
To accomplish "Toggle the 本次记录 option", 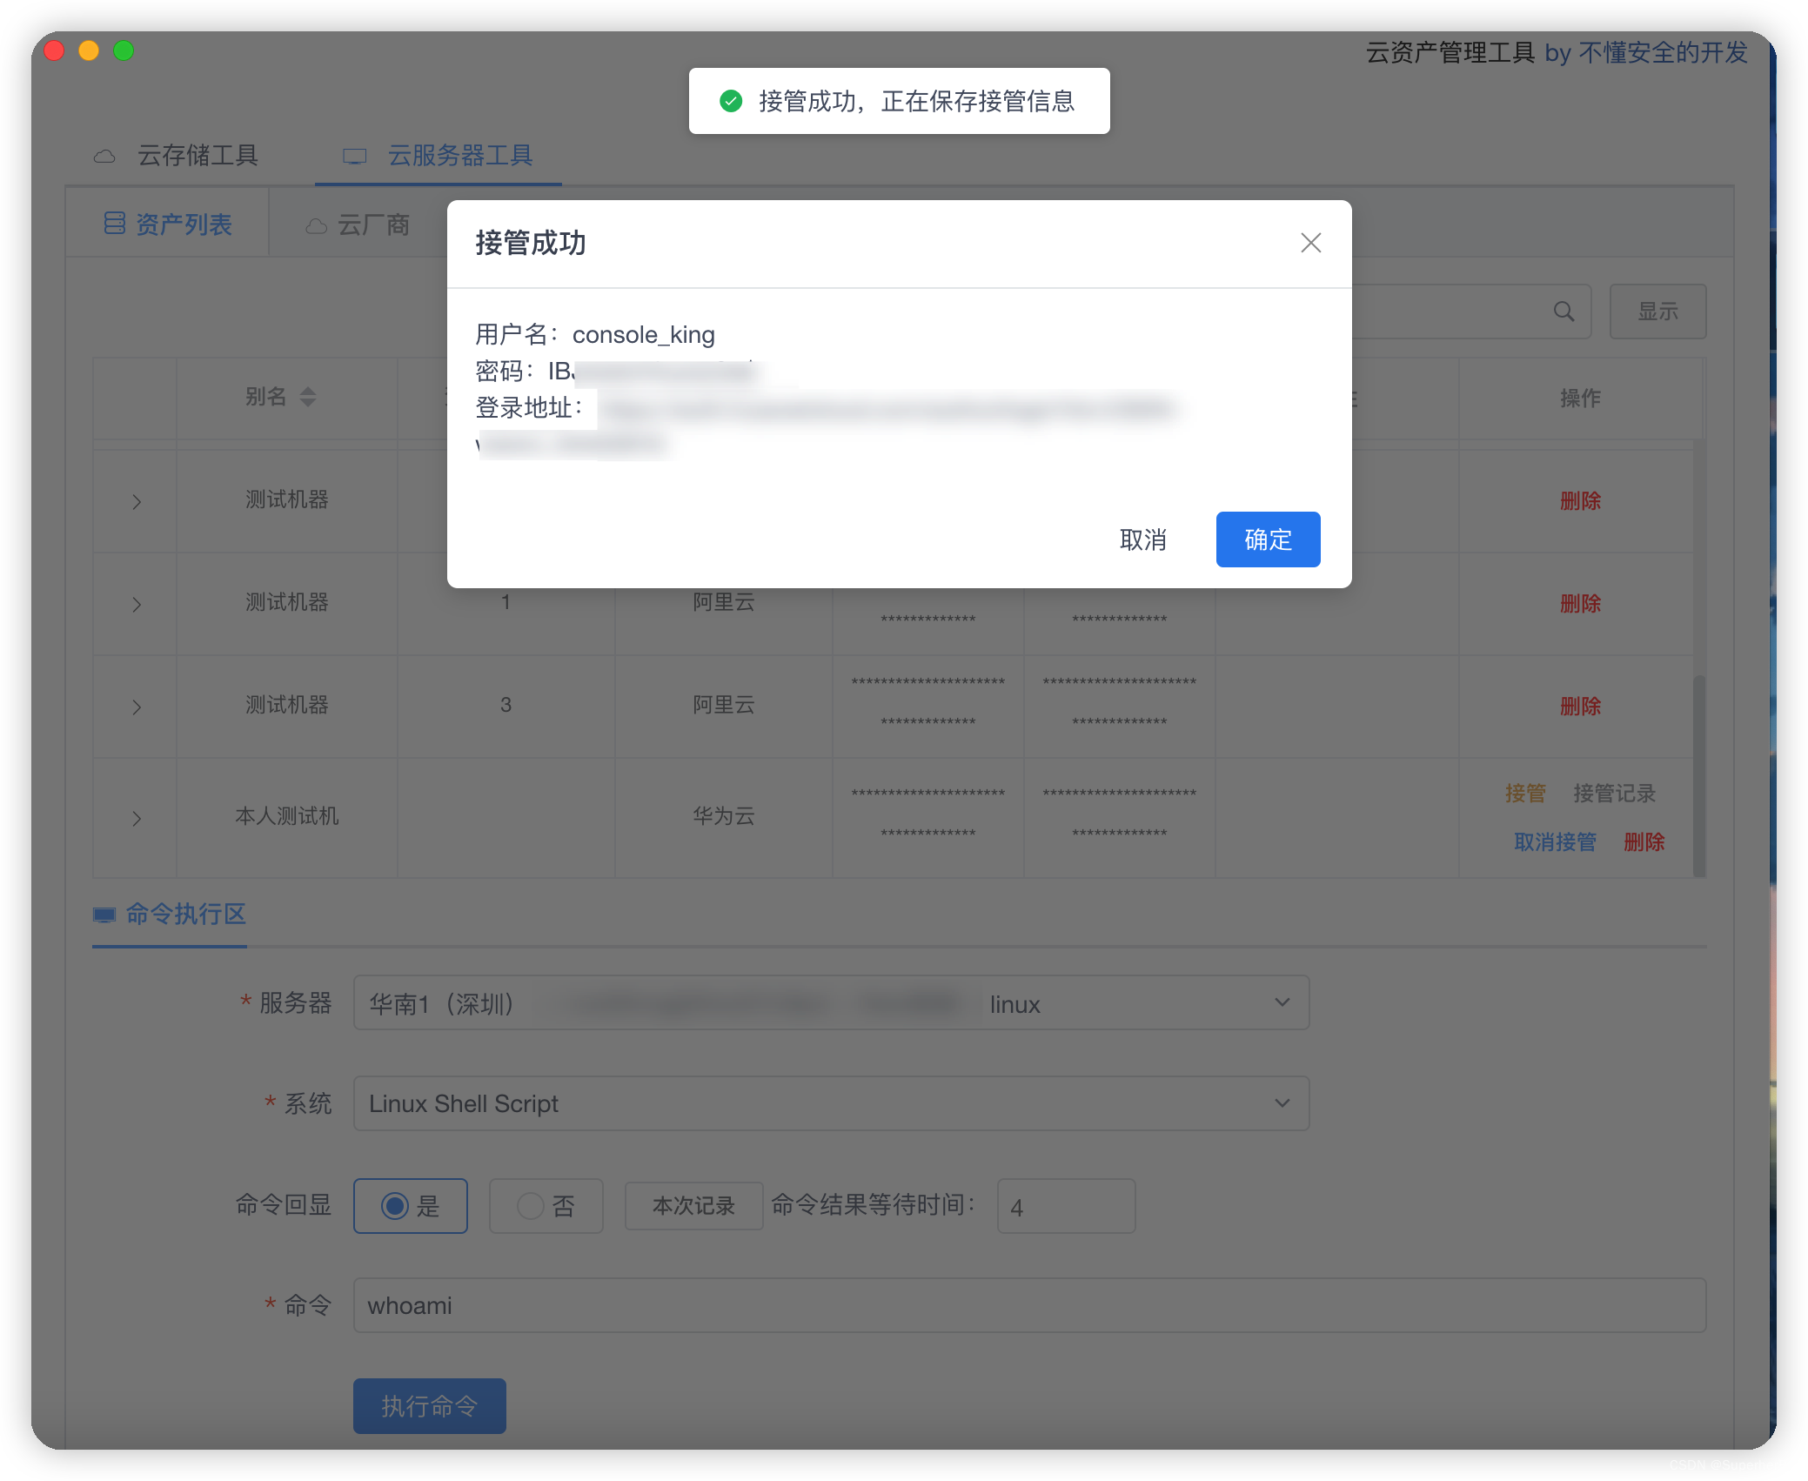I will [x=693, y=1206].
